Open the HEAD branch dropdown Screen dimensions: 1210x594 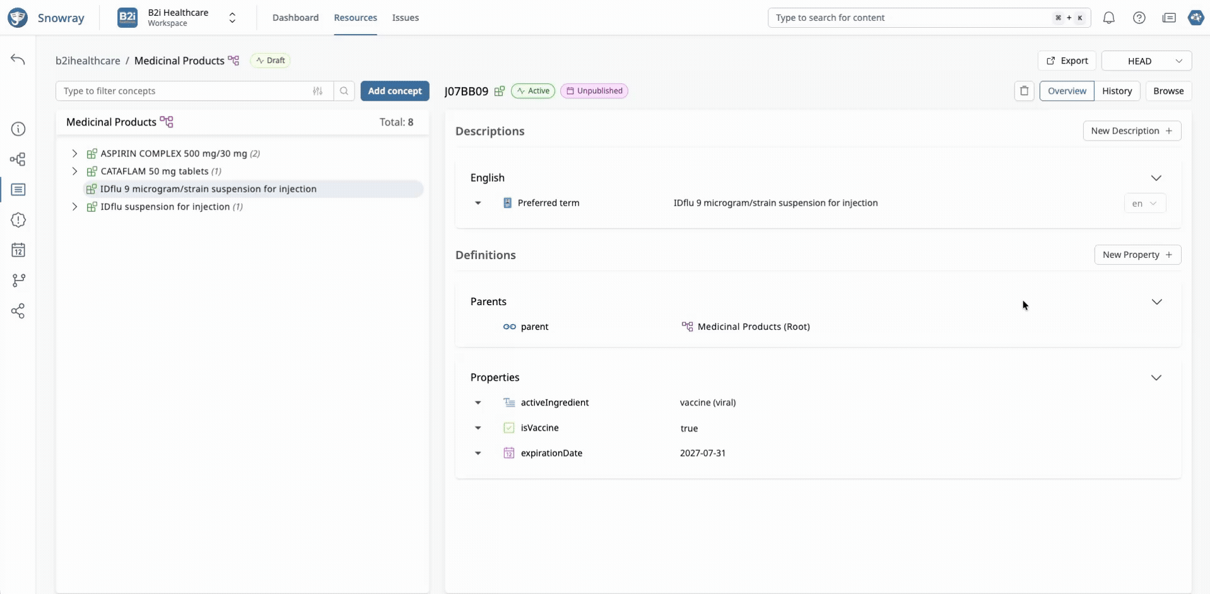pos(1146,61)
